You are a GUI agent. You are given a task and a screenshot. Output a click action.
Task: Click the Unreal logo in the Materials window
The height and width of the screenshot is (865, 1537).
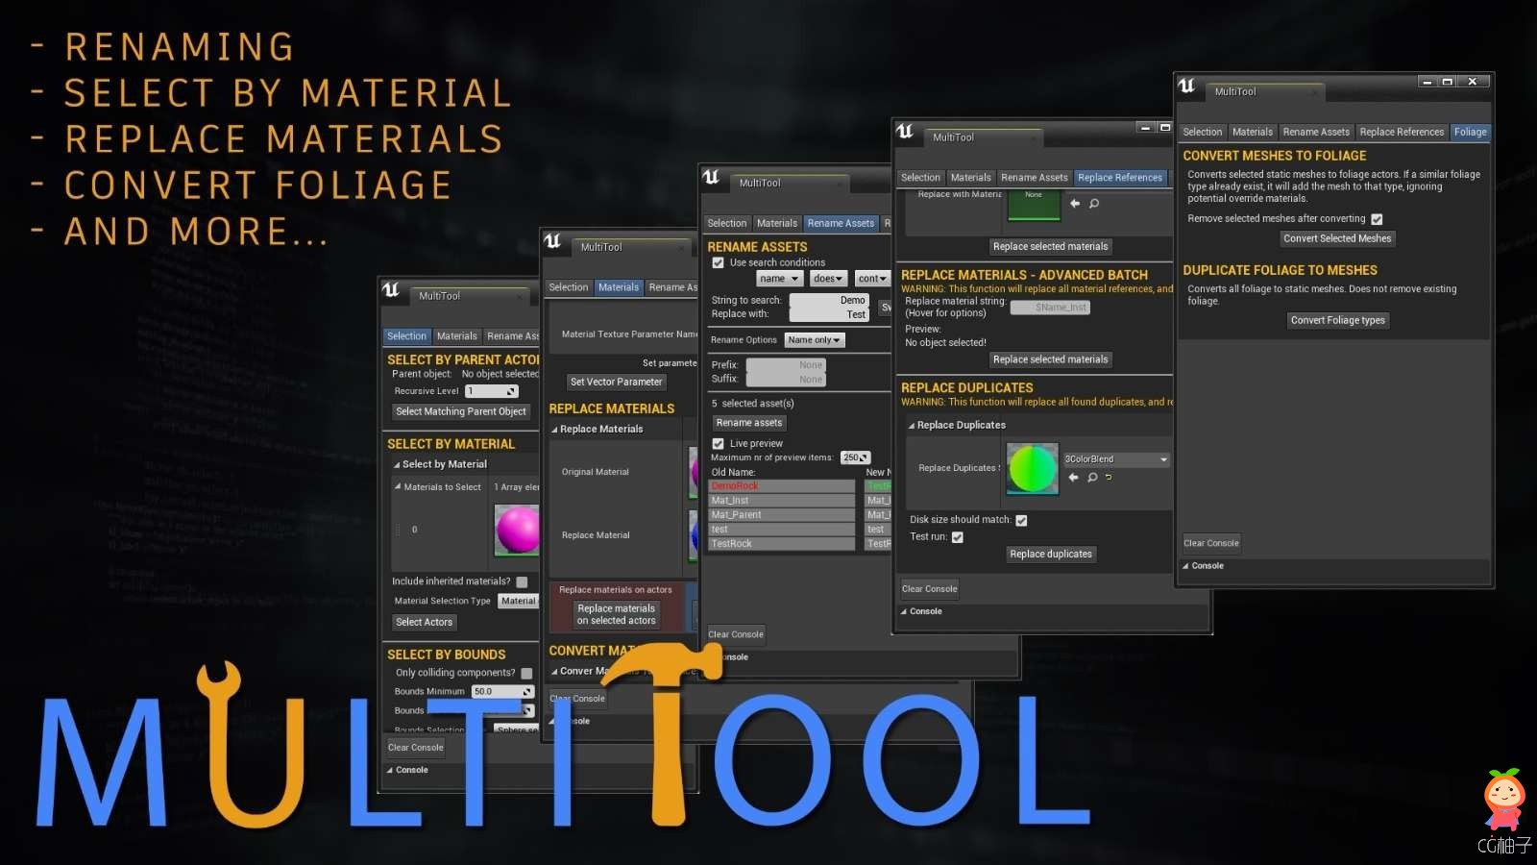(x=552, y=241)
